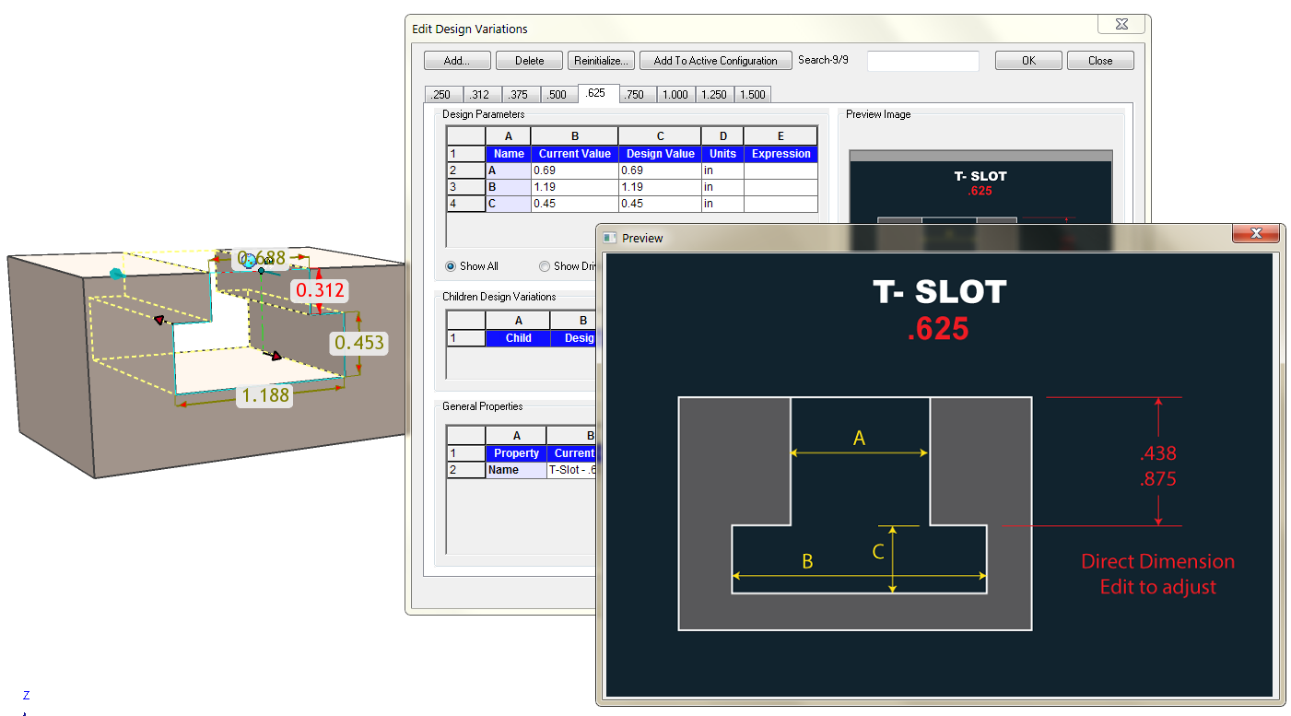Viewport: 1291px width, 716px height.
Task: Select the Show All radio button
Action: point(451,266)
